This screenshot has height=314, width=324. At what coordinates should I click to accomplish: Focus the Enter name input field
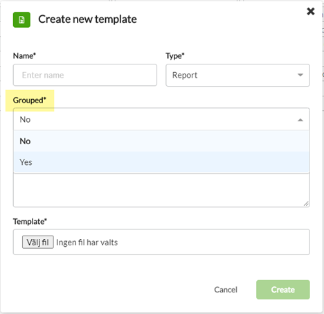point(85,75)
